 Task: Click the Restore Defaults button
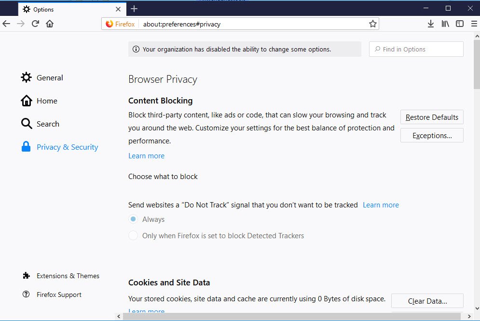tap(432, 117)
